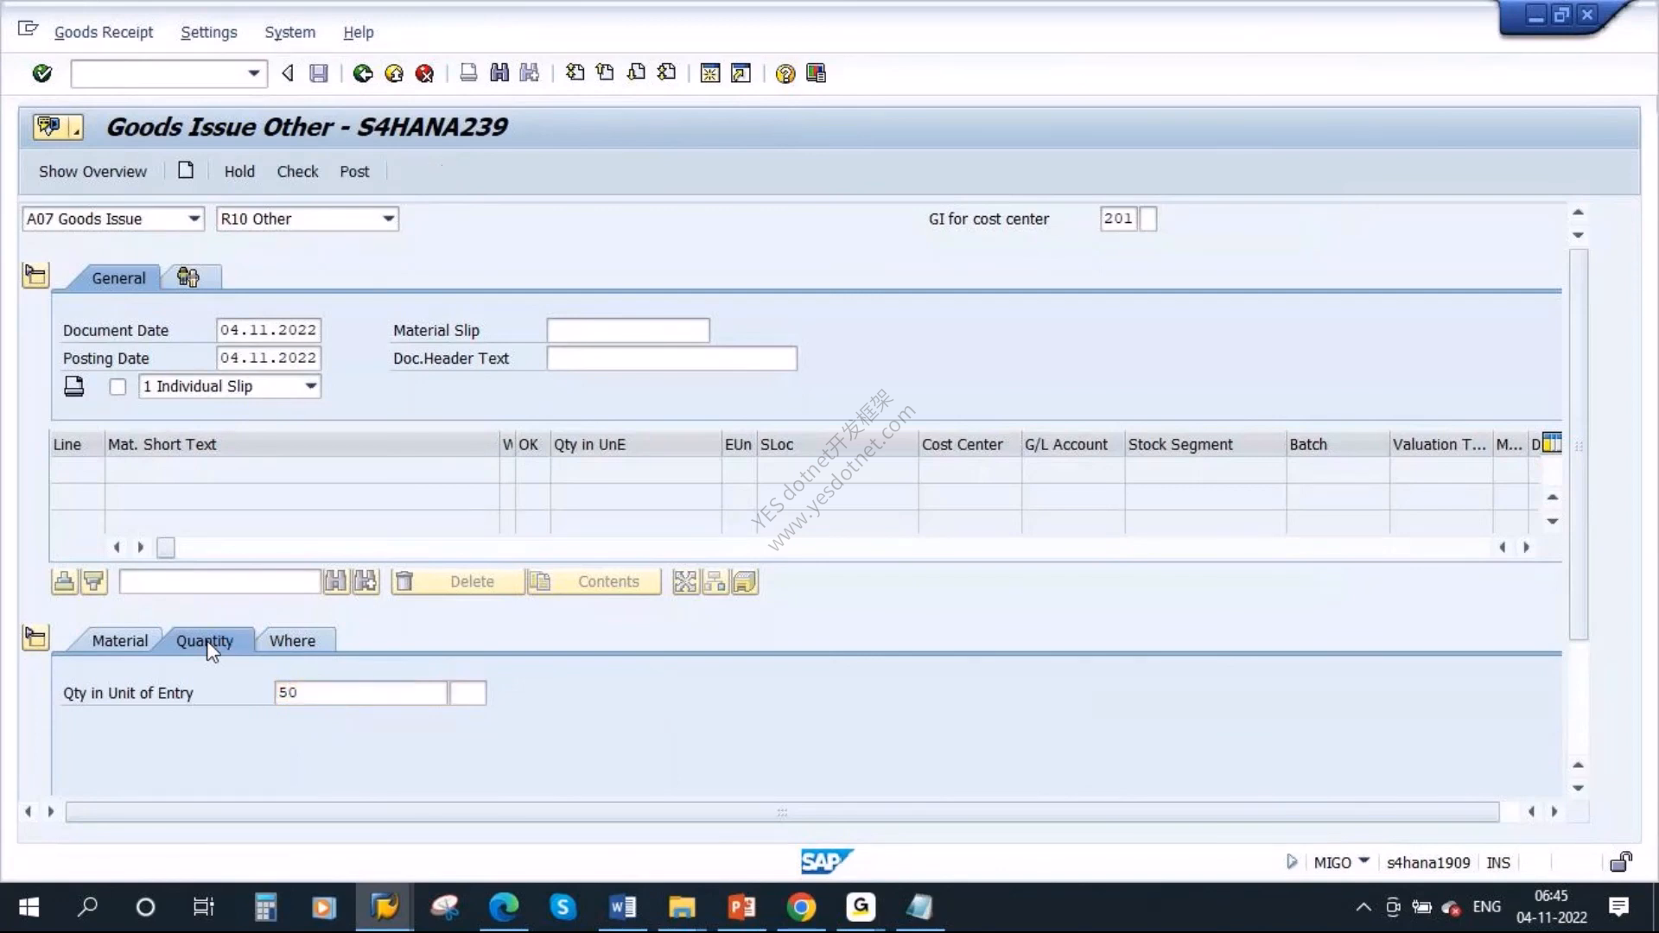Image resolution: width=1659 pixels, height=933 pixels.
Task: Click the Delete item button
Action: pyautogui.click(x=457, y=581)
